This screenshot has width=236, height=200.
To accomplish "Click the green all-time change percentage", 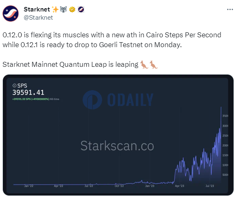I will pyautogui.click(x=31, y=99).
